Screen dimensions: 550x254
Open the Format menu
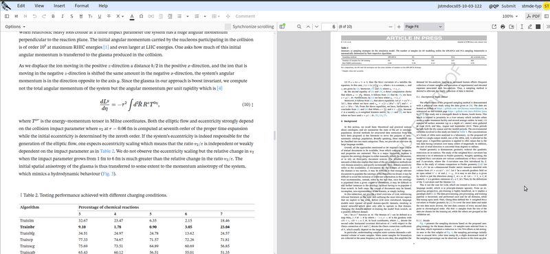[82, 6]
